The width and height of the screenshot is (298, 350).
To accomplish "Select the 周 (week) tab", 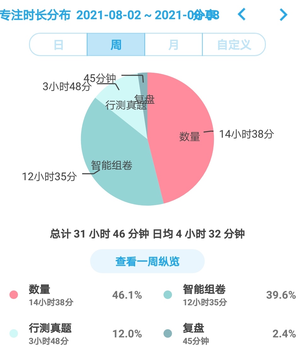I will 116,45.
